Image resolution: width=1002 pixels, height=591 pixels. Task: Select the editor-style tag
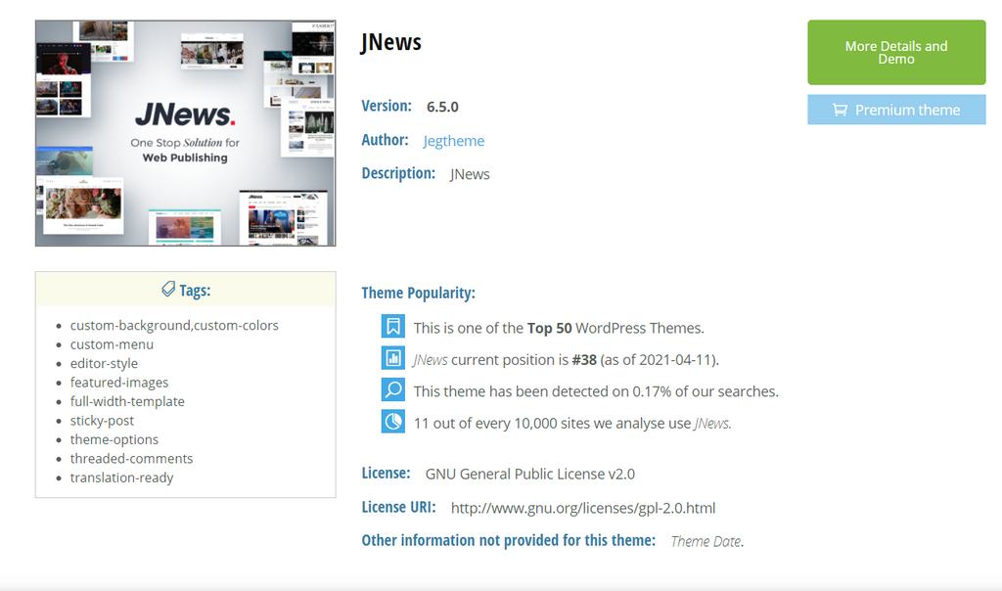(x=104, y=363)
